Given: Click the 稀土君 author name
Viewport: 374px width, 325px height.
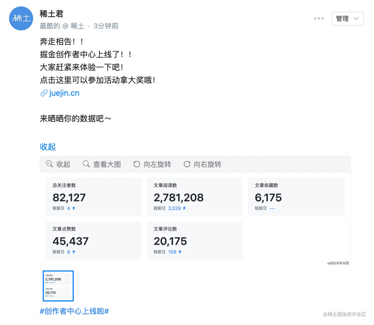Looking at the screenshot, I should (x=52, y=14).
